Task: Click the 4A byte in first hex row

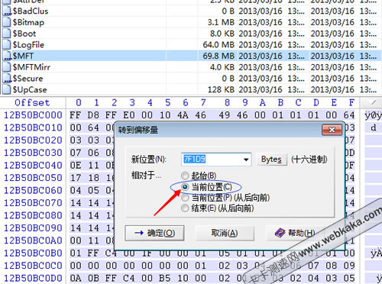Action: click(183, 115)
